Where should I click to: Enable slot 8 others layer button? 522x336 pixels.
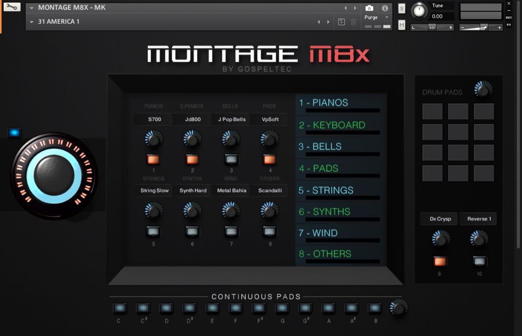coord(270,231)
